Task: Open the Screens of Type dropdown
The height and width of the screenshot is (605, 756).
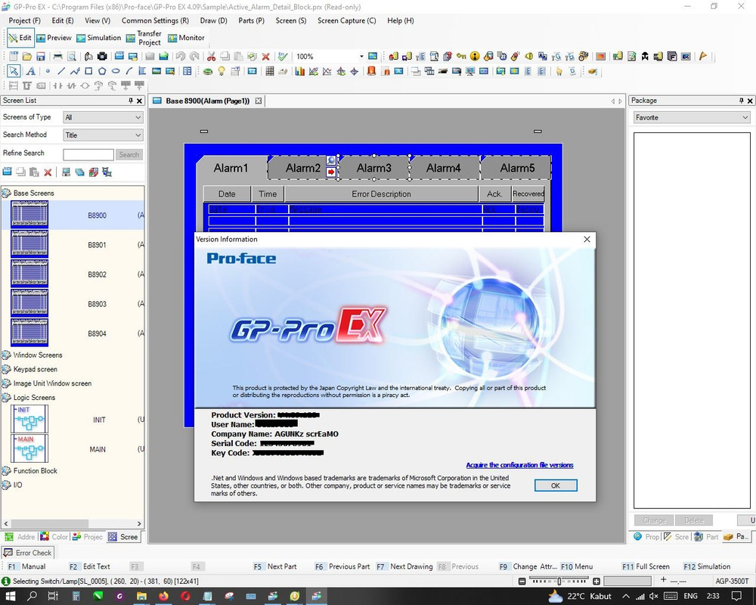Action: pos(103,117)
